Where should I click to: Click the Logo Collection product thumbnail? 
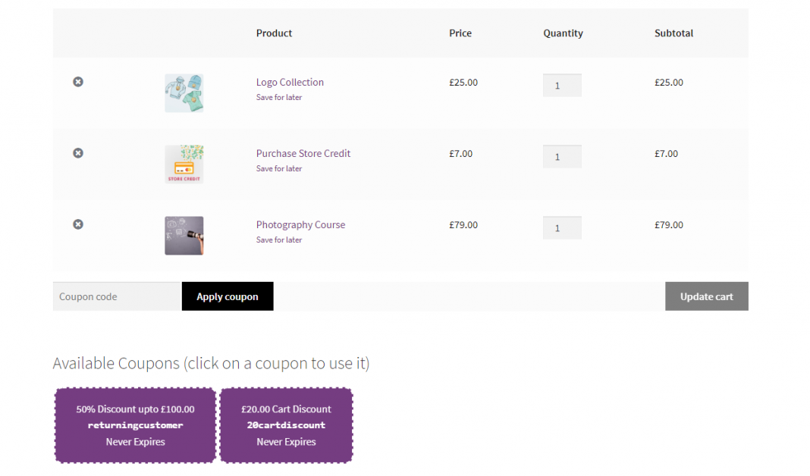pos(184,92)
